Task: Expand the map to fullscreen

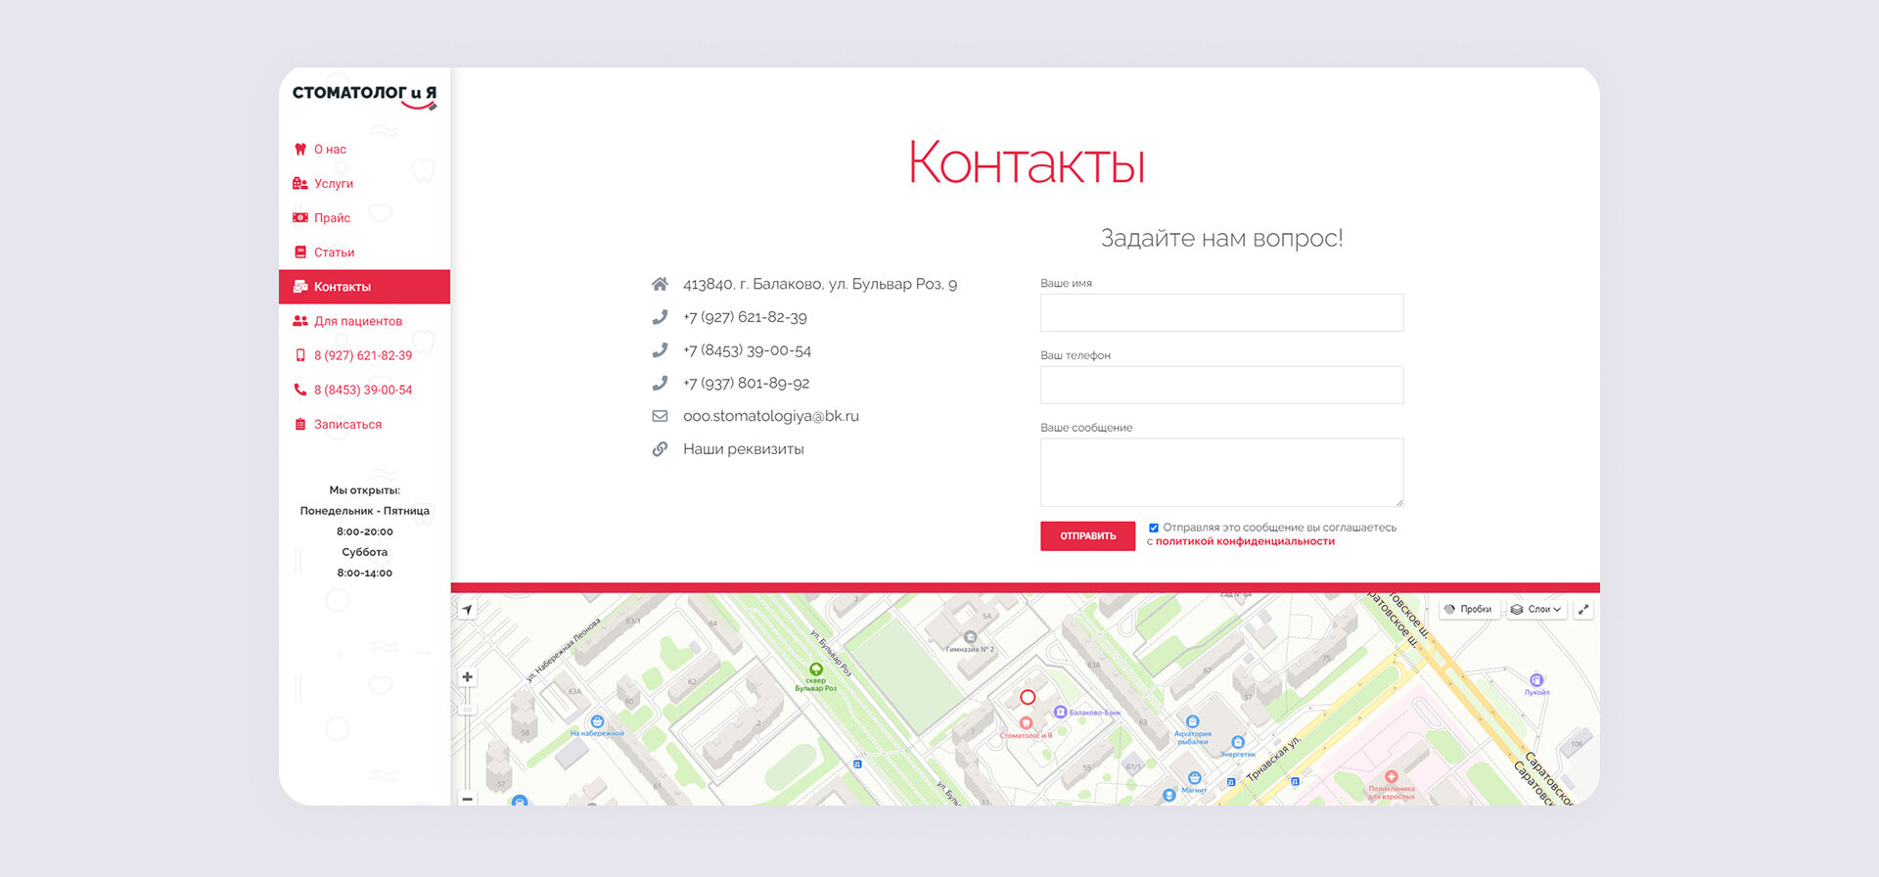Action: pyautogui.click(x=1583, y=610)
